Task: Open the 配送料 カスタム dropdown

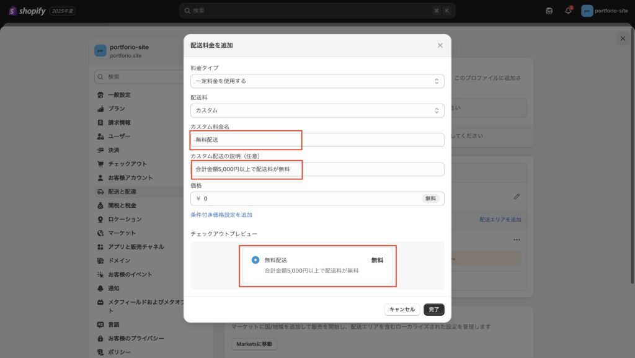Action: coord(317,110)
